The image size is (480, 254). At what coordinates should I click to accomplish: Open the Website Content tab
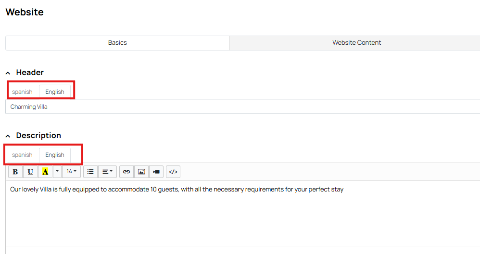coord(356,43)
